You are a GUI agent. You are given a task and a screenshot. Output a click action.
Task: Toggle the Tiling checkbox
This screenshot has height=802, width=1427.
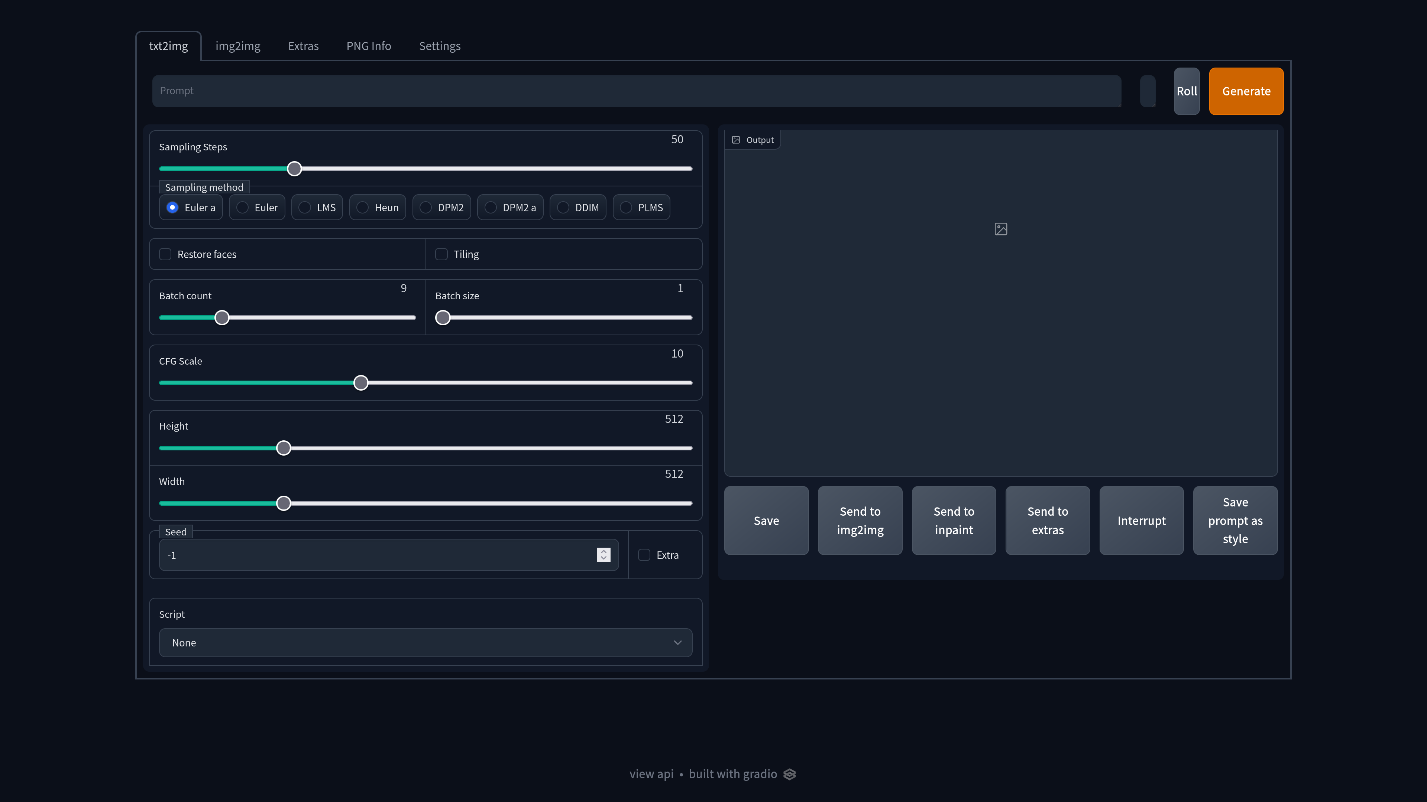[x=441, y=254]
